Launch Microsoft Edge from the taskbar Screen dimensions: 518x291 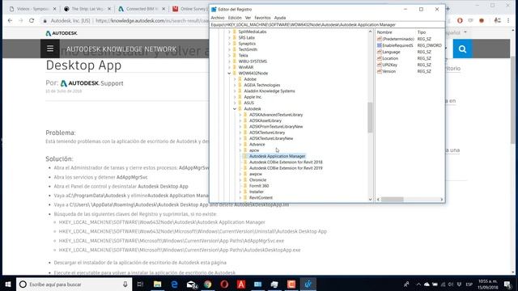[174, 284]
